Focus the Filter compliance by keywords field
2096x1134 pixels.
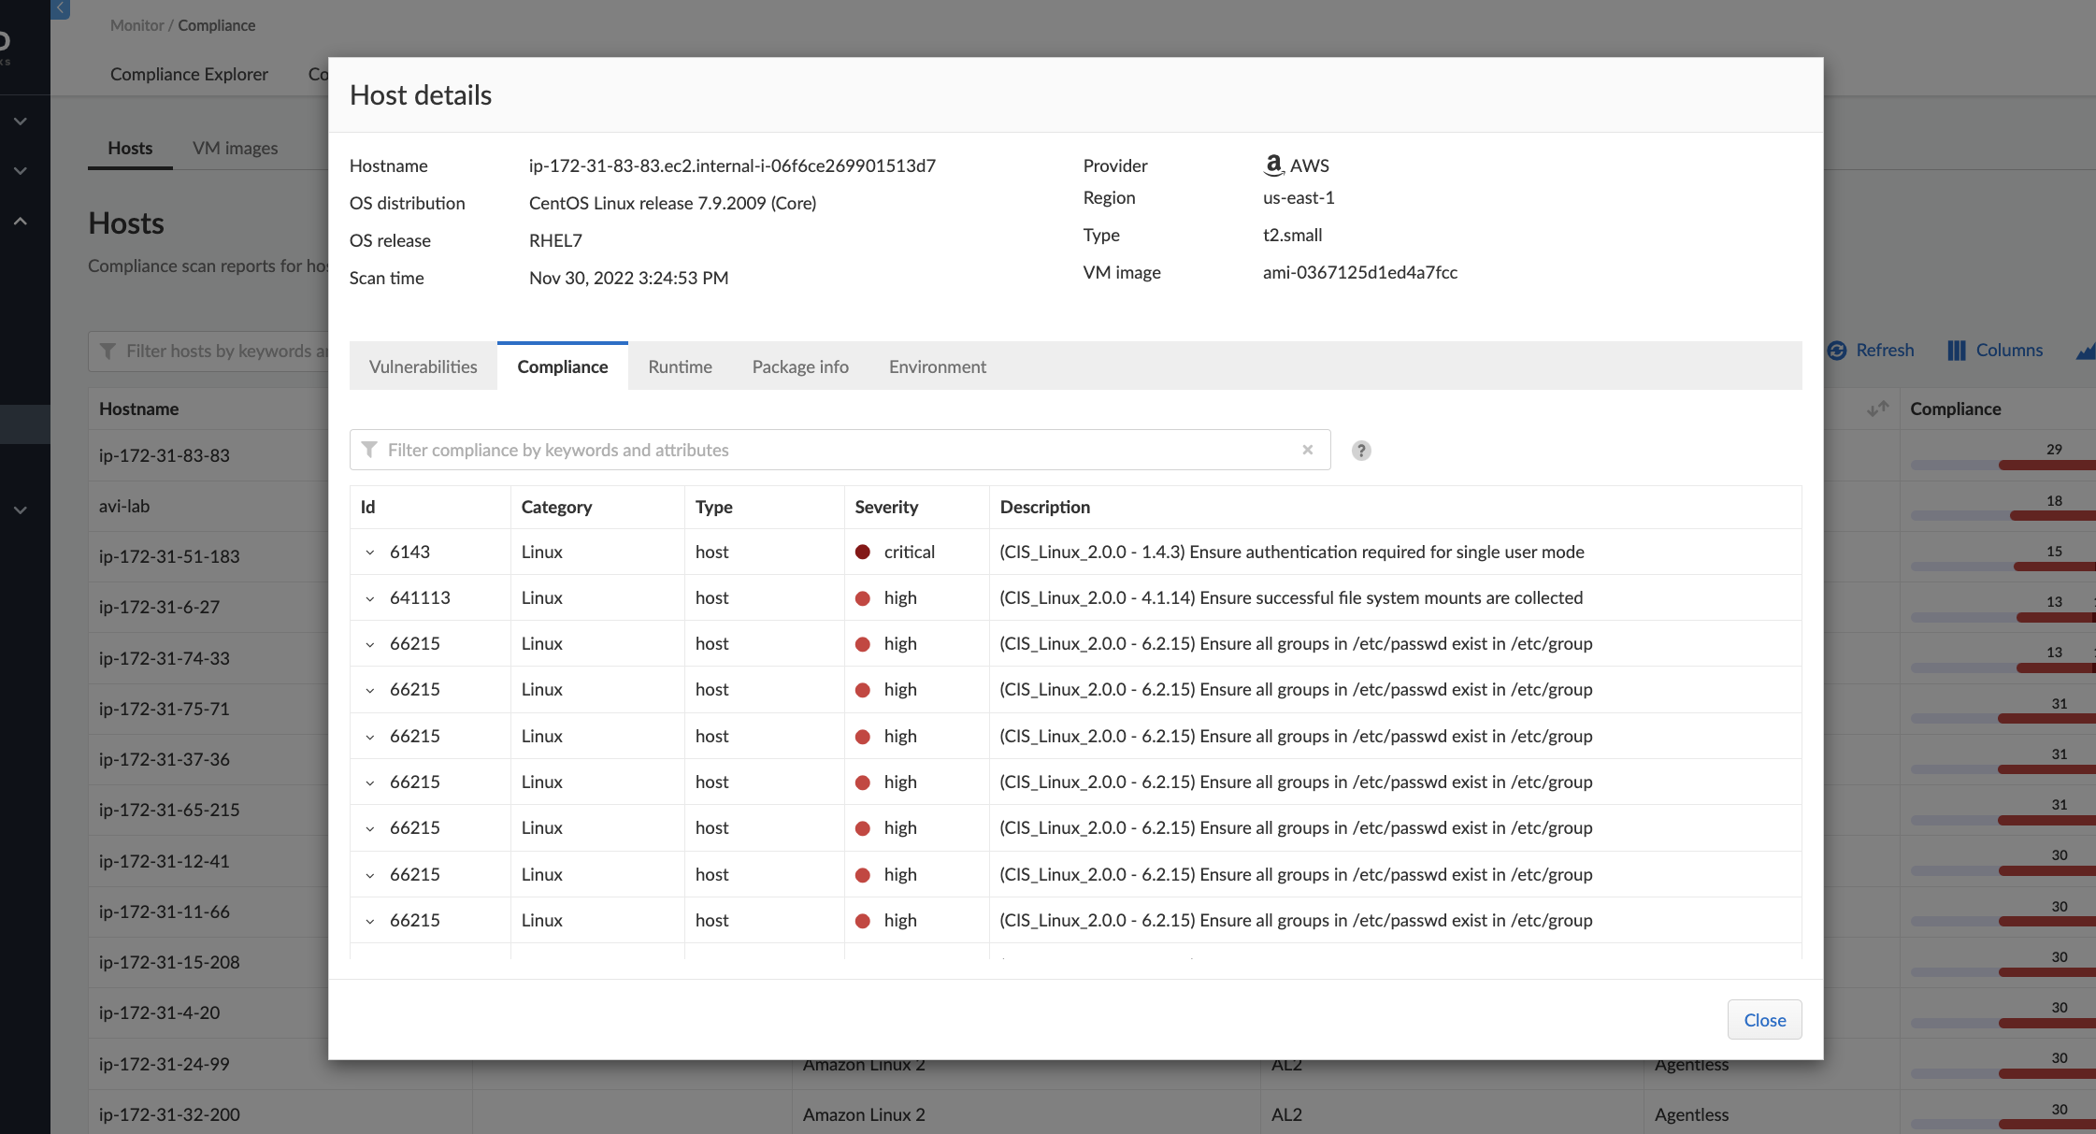[x=840, y=450]
